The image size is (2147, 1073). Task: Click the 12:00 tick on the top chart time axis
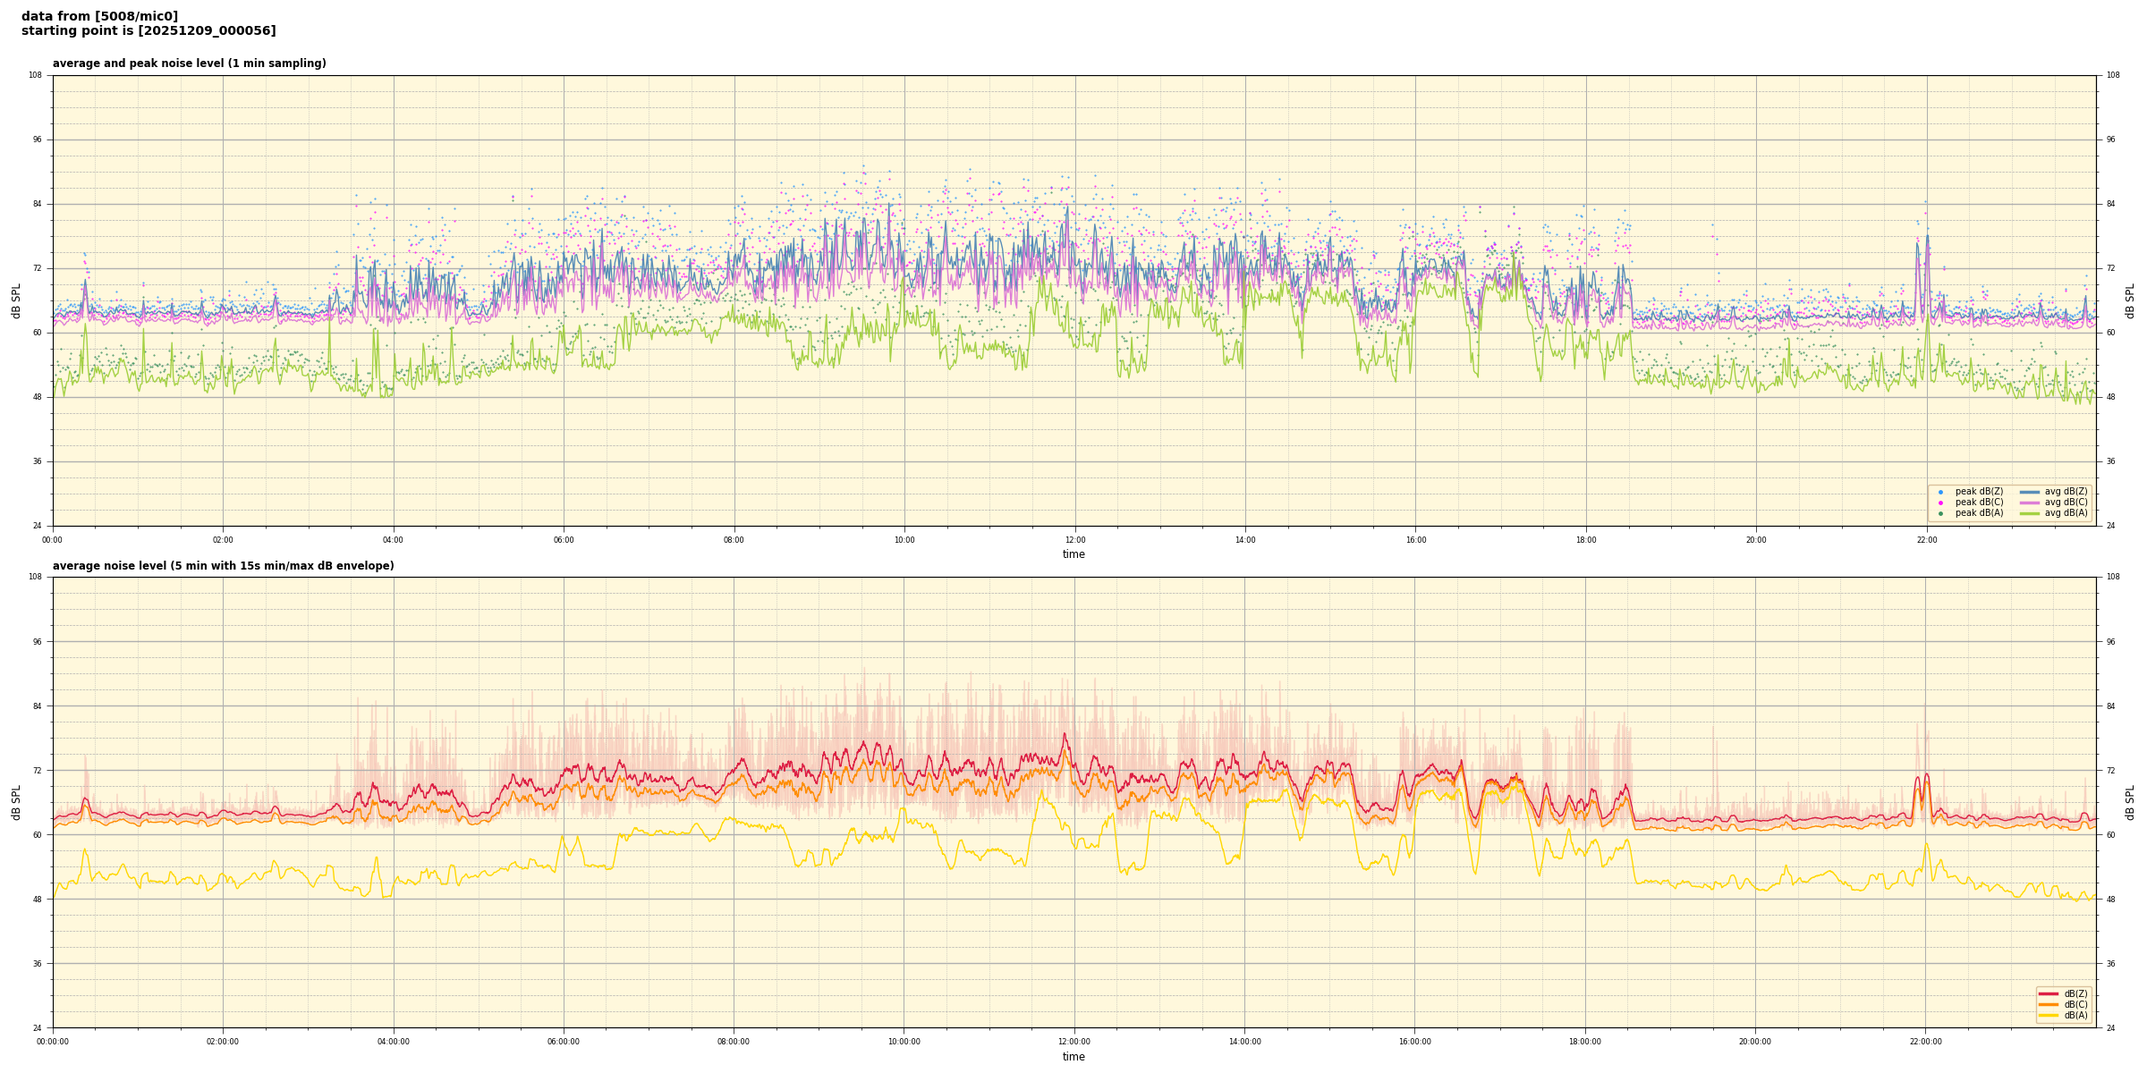click(x=1074, y=540)
